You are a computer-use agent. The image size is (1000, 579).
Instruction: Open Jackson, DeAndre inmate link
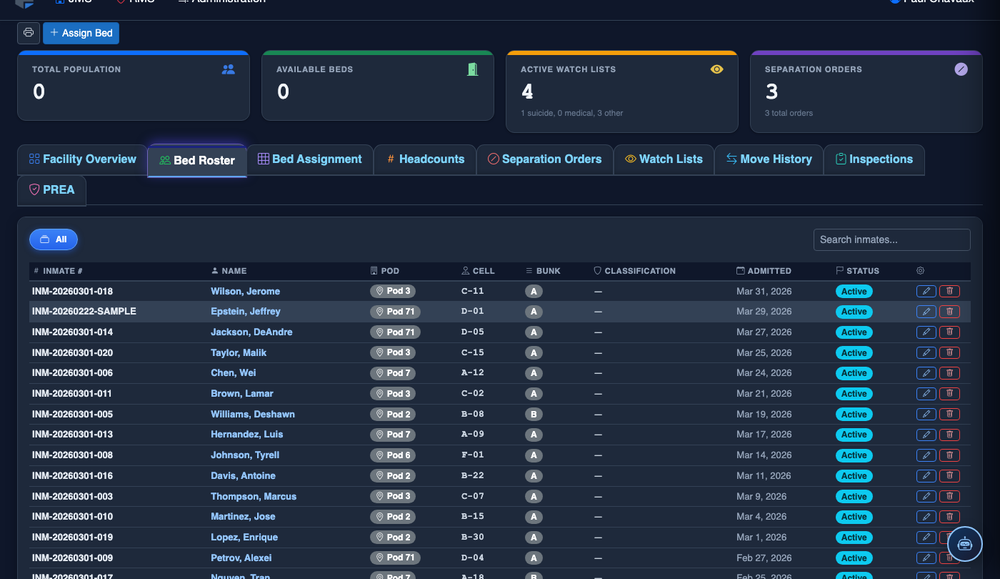tap(251, 332)
